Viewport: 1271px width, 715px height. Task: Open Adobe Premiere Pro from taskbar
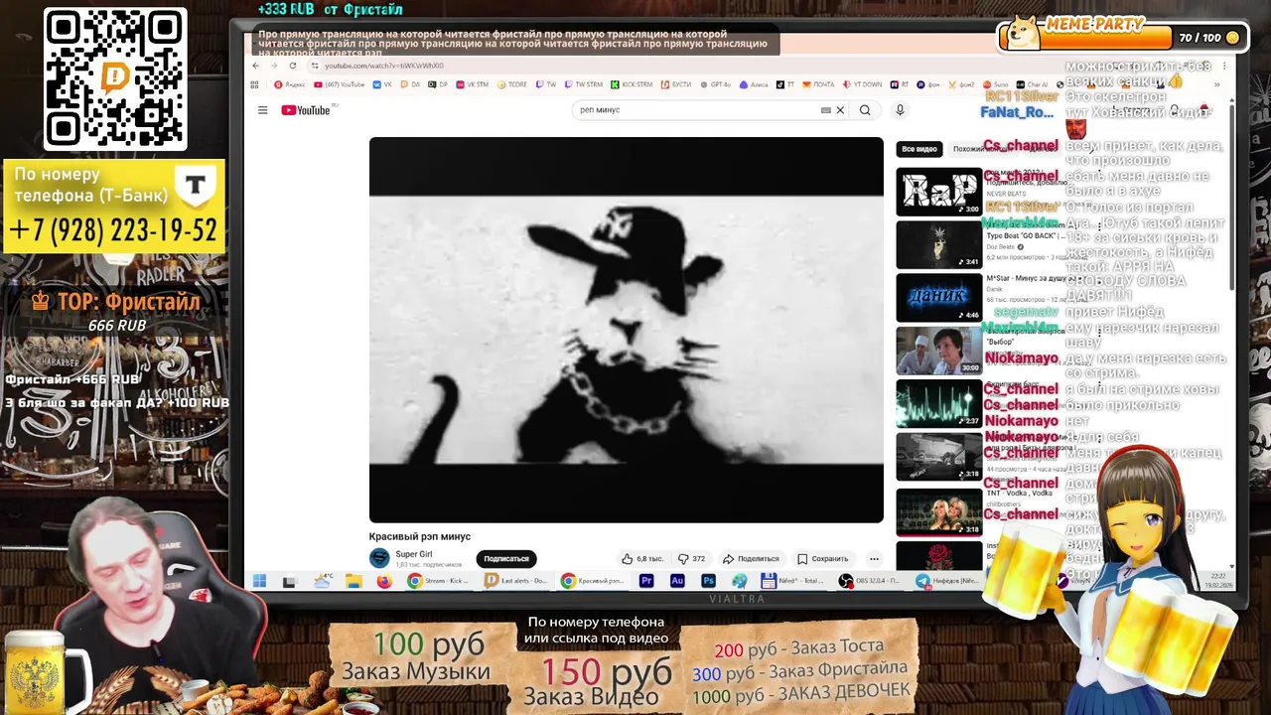646,581
